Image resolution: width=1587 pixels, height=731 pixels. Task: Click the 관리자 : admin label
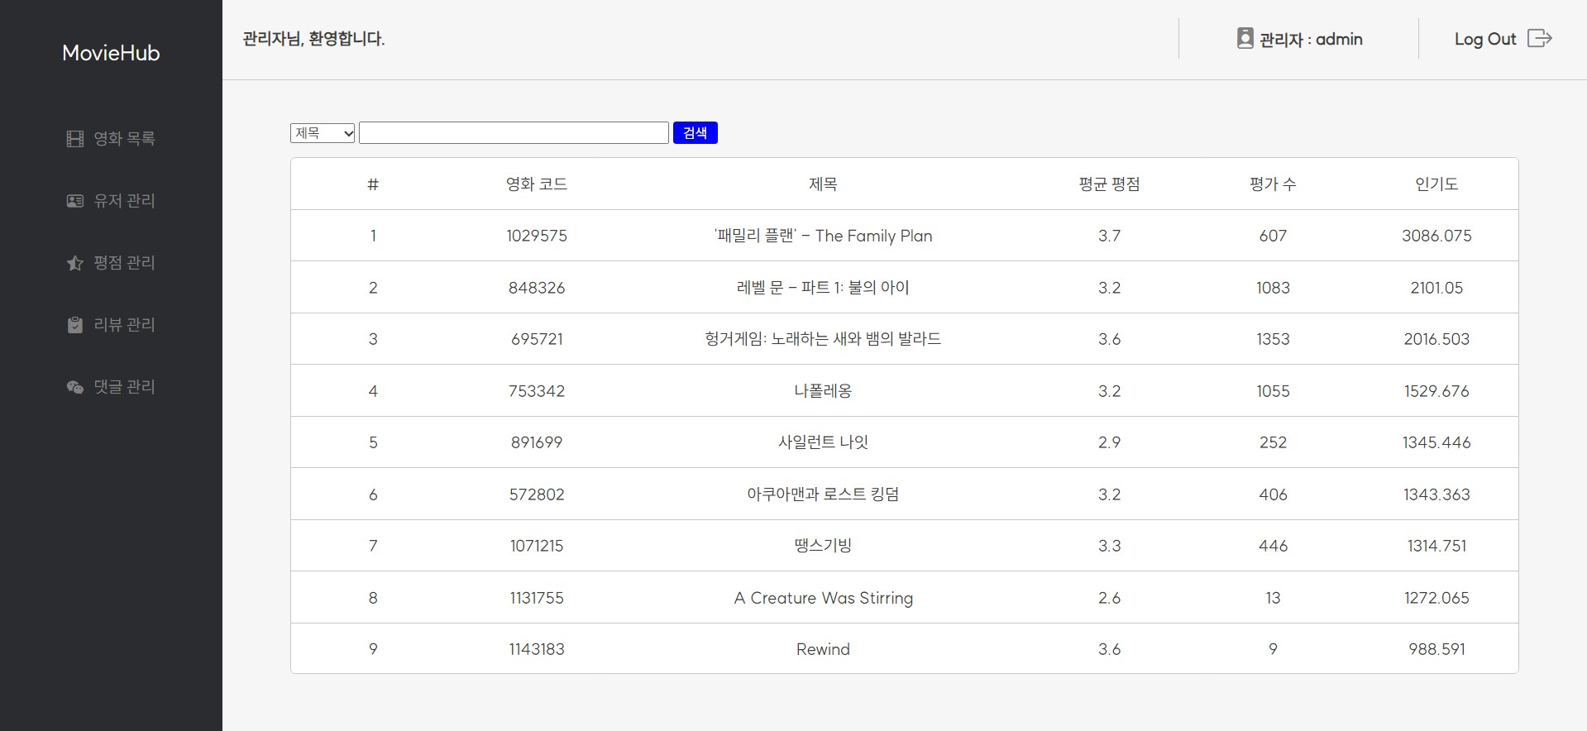coord(1311,39)
